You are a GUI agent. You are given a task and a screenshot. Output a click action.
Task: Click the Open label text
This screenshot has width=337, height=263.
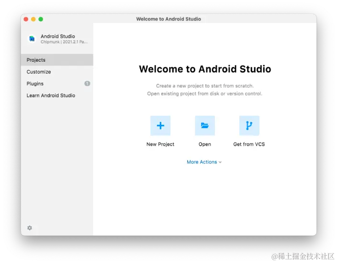click(x=204, y=144)
